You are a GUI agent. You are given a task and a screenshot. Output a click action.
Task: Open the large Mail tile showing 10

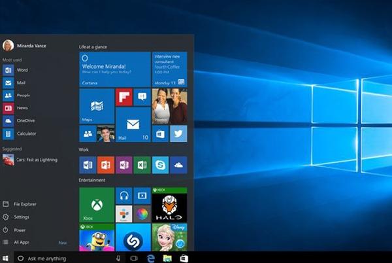(x=133, y=124)
